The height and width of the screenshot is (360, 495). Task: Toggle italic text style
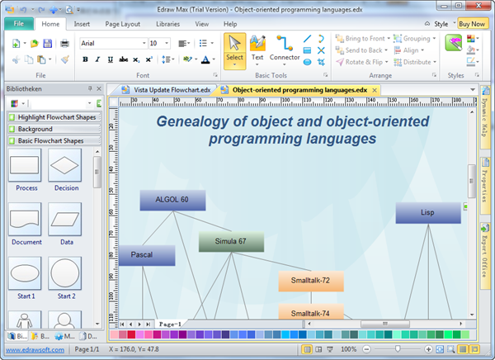(x=97, y=59)
